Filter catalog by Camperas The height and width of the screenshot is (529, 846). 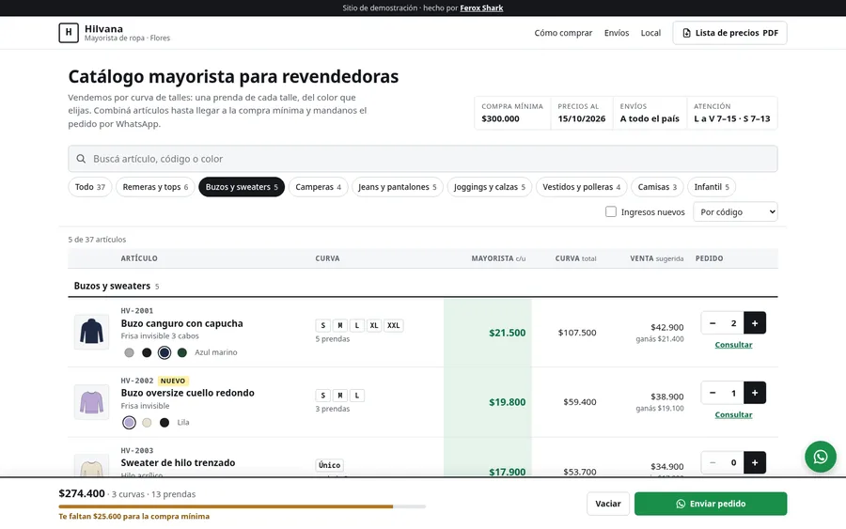[318, 187]
